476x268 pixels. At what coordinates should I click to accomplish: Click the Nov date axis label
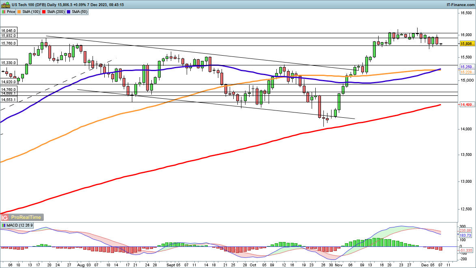(338, 265)
